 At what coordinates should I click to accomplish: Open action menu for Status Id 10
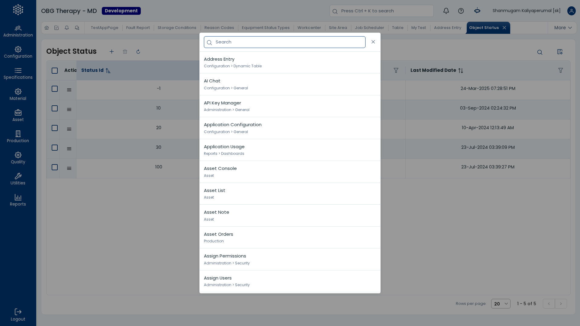(x=69, y=110)
